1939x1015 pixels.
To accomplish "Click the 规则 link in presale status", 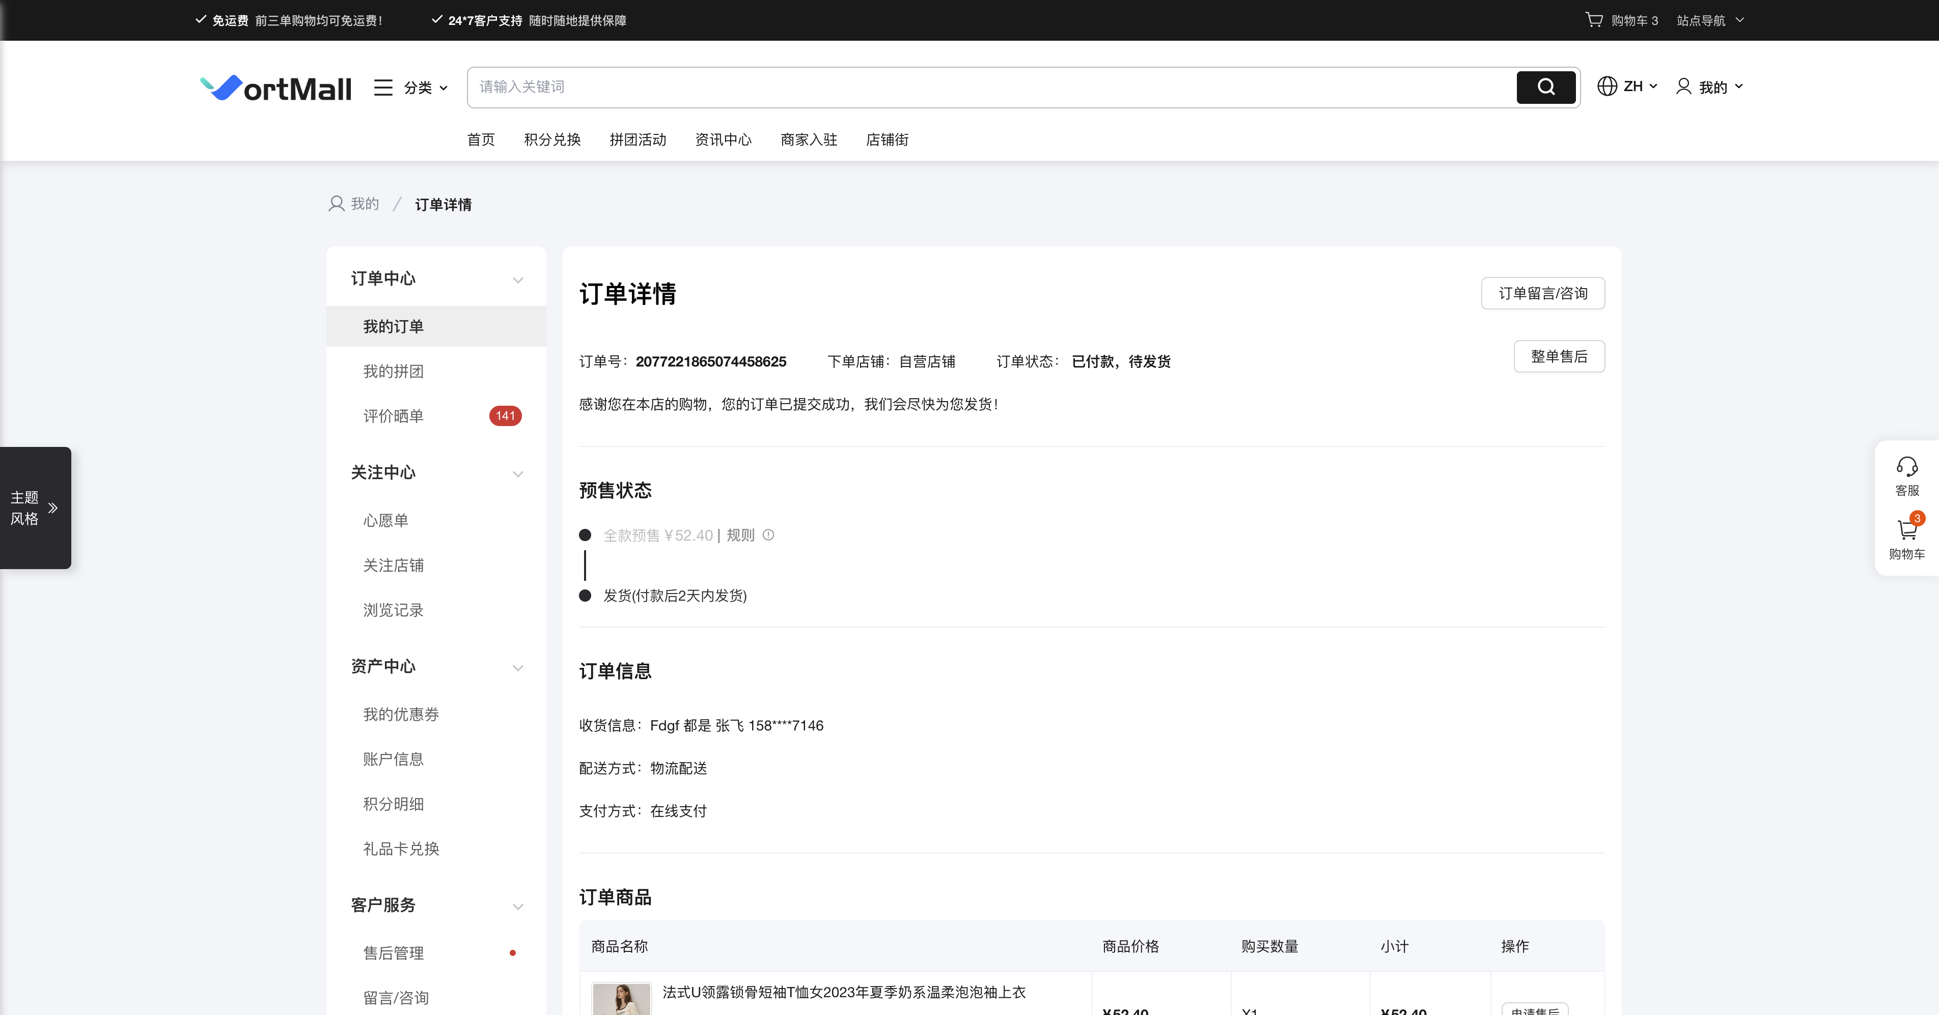I will (x=740, y=535).
